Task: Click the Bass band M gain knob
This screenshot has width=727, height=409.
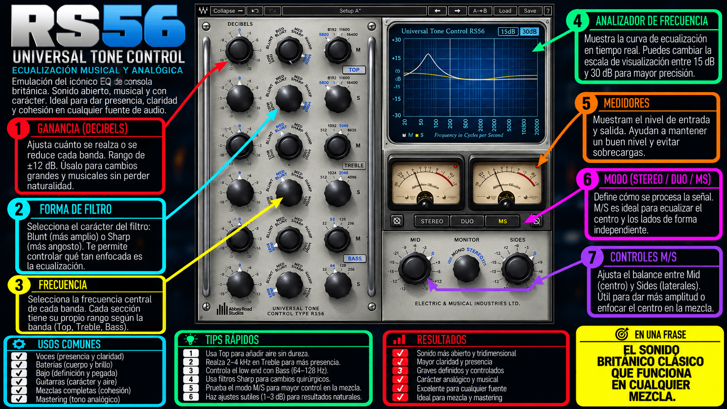Action: (239, 239)
